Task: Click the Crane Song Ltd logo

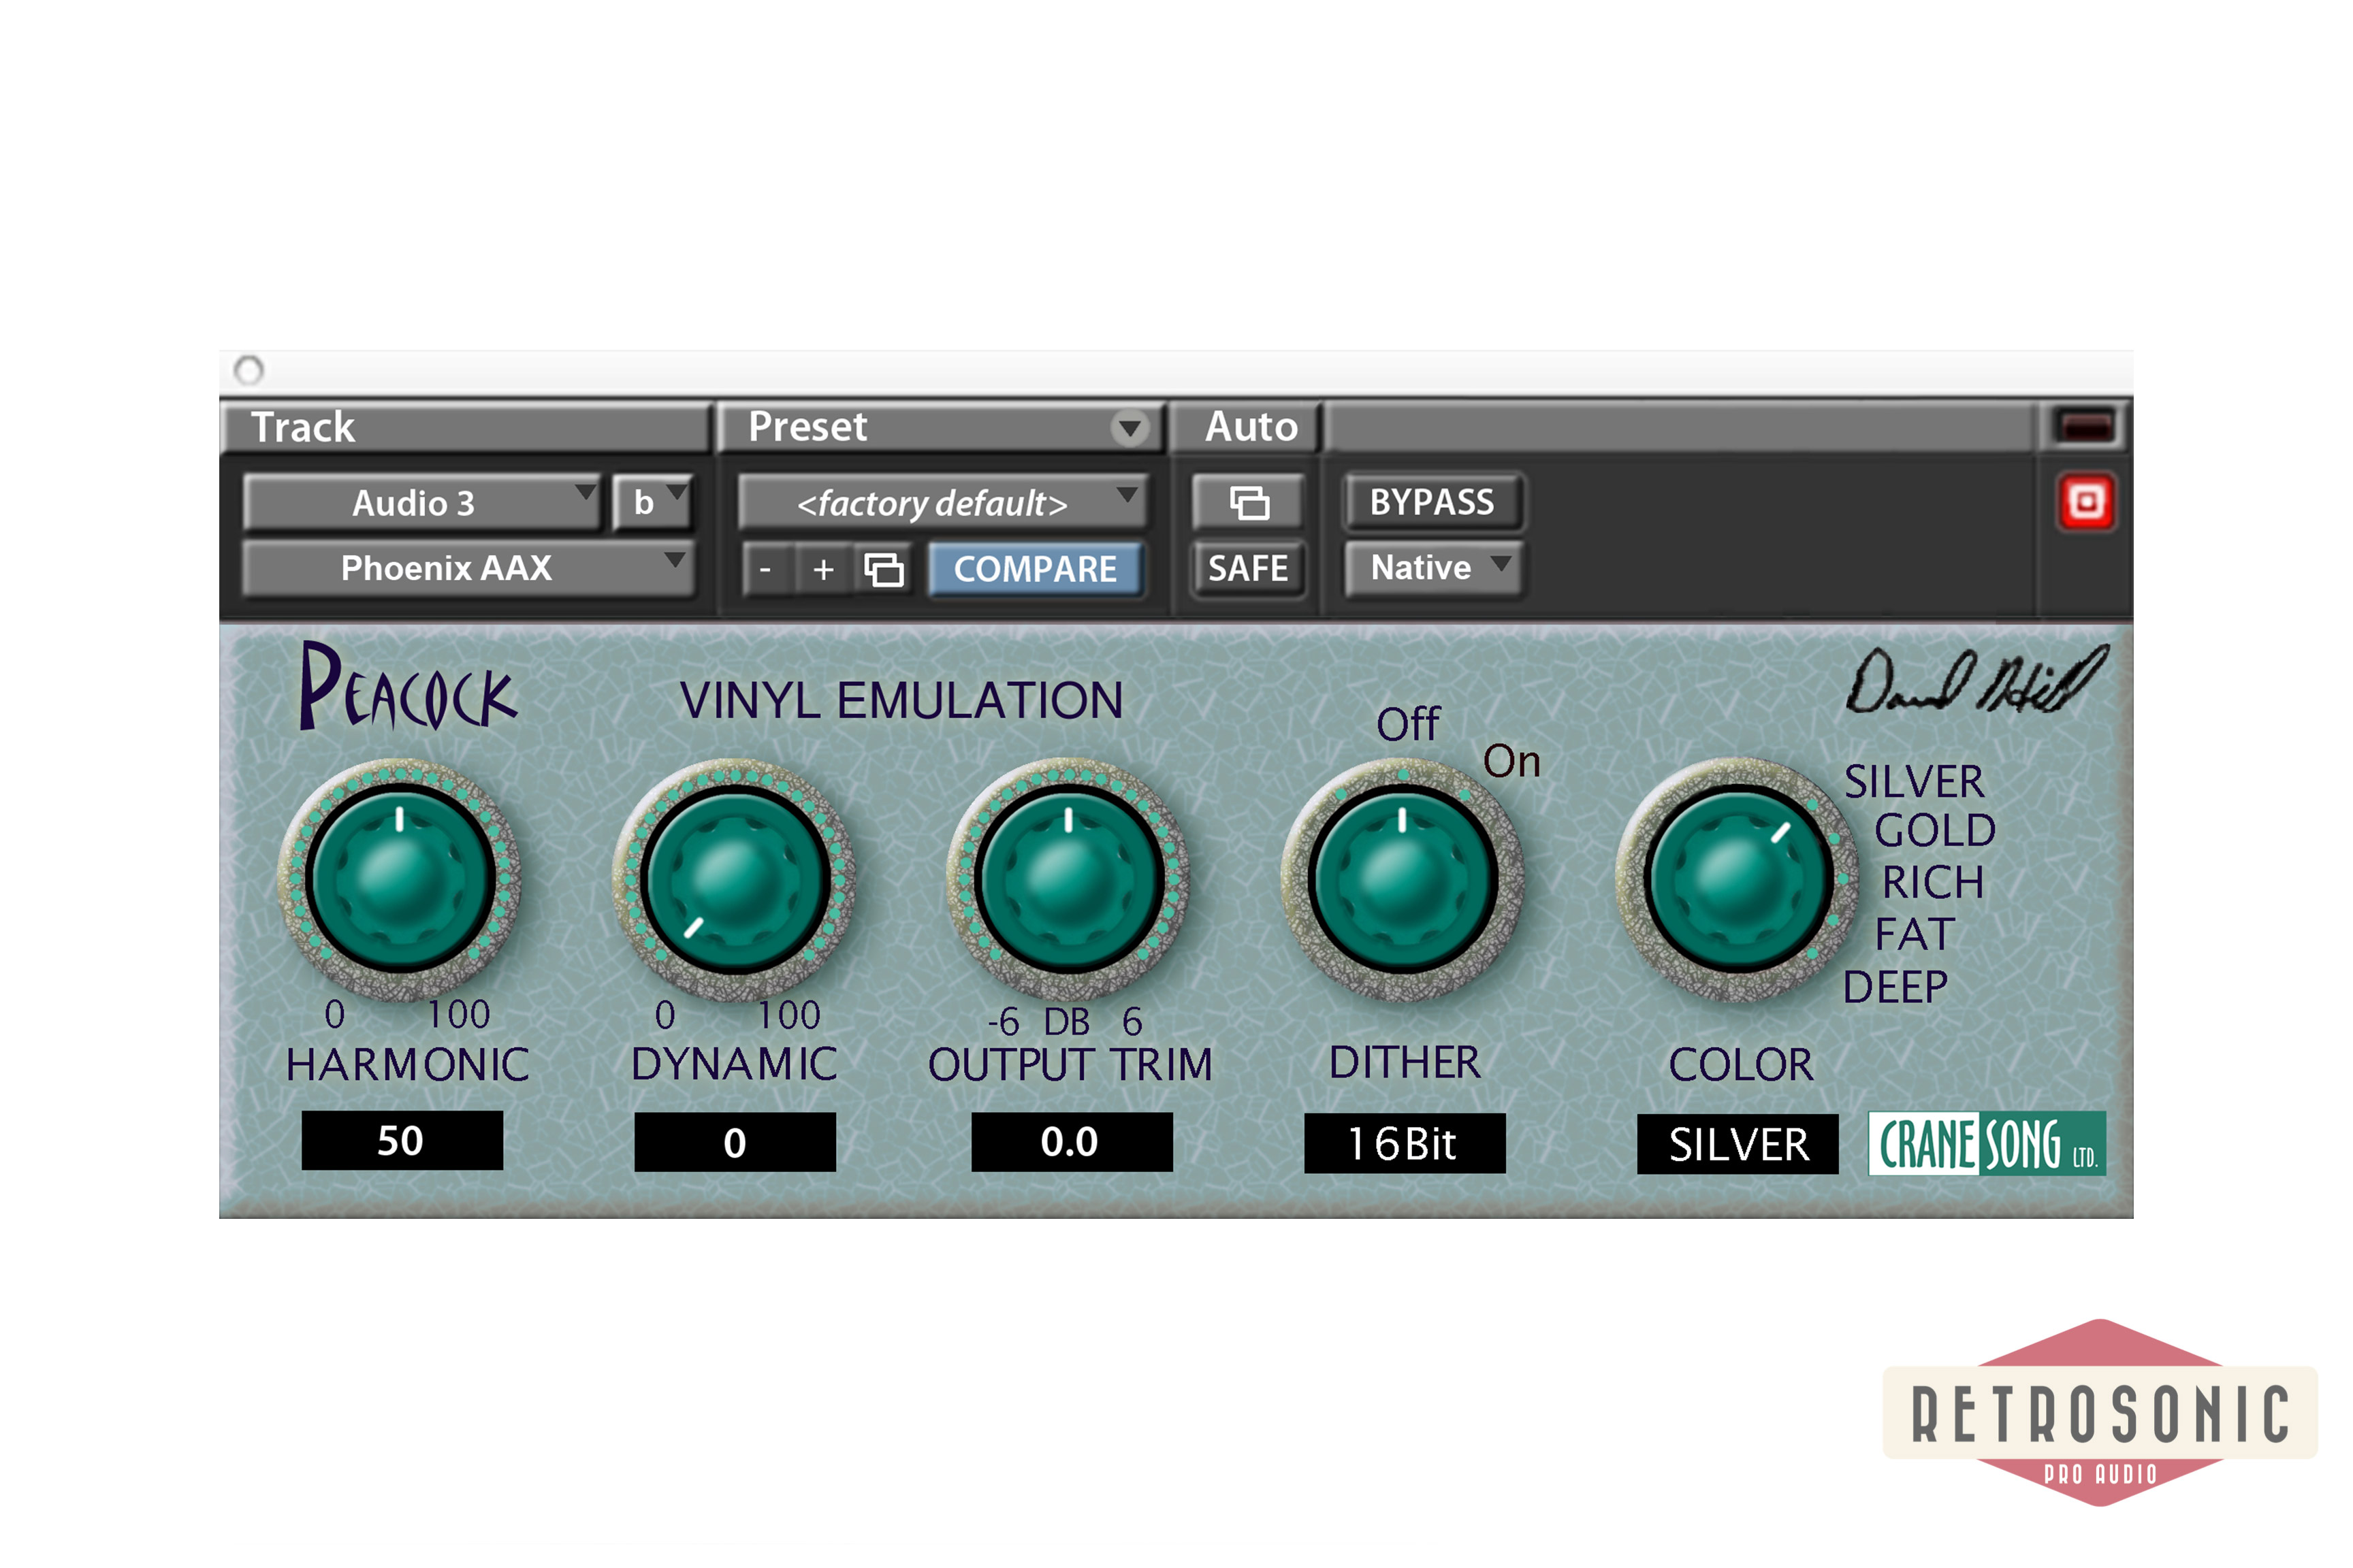Action: click(x=1987, y=1143)
